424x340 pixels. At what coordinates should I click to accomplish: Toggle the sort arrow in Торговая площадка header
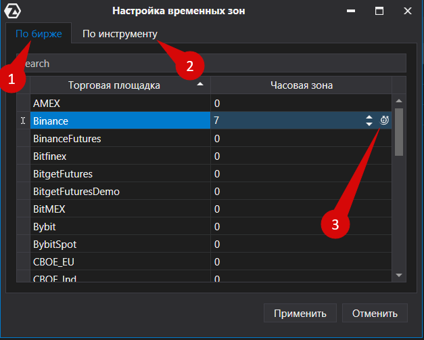(200, 84)
